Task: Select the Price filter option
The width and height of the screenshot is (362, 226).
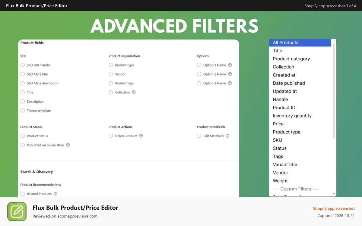Action: (x=300, y=124)
